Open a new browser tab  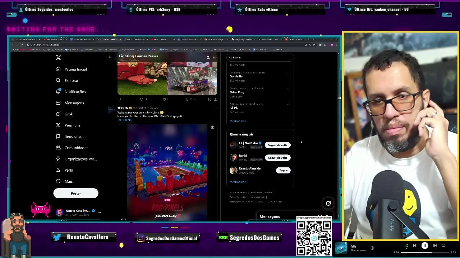point(313,39)
